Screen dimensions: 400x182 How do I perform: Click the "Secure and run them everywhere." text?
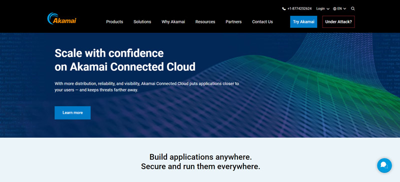pos(200,167)
